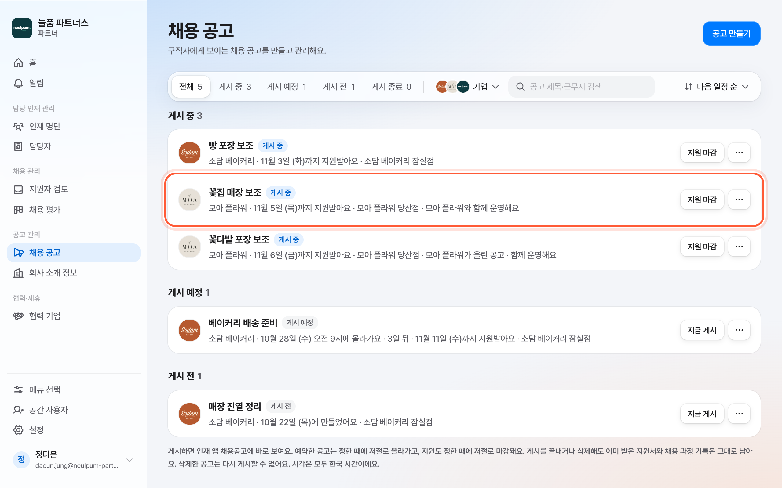
Task: Switch to the 게시 중 3 tab
Action: click(235, 87)
